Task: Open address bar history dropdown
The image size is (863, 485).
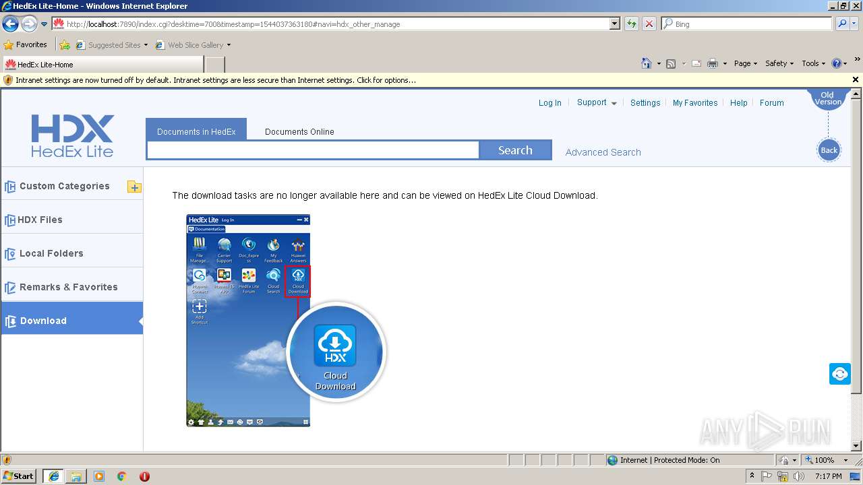Action: (x=614, y=24)
